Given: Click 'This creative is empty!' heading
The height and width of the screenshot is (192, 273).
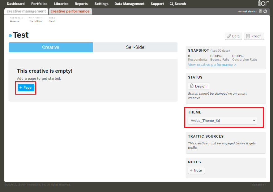Looking at the screenshot, I should tap(45, 71).
